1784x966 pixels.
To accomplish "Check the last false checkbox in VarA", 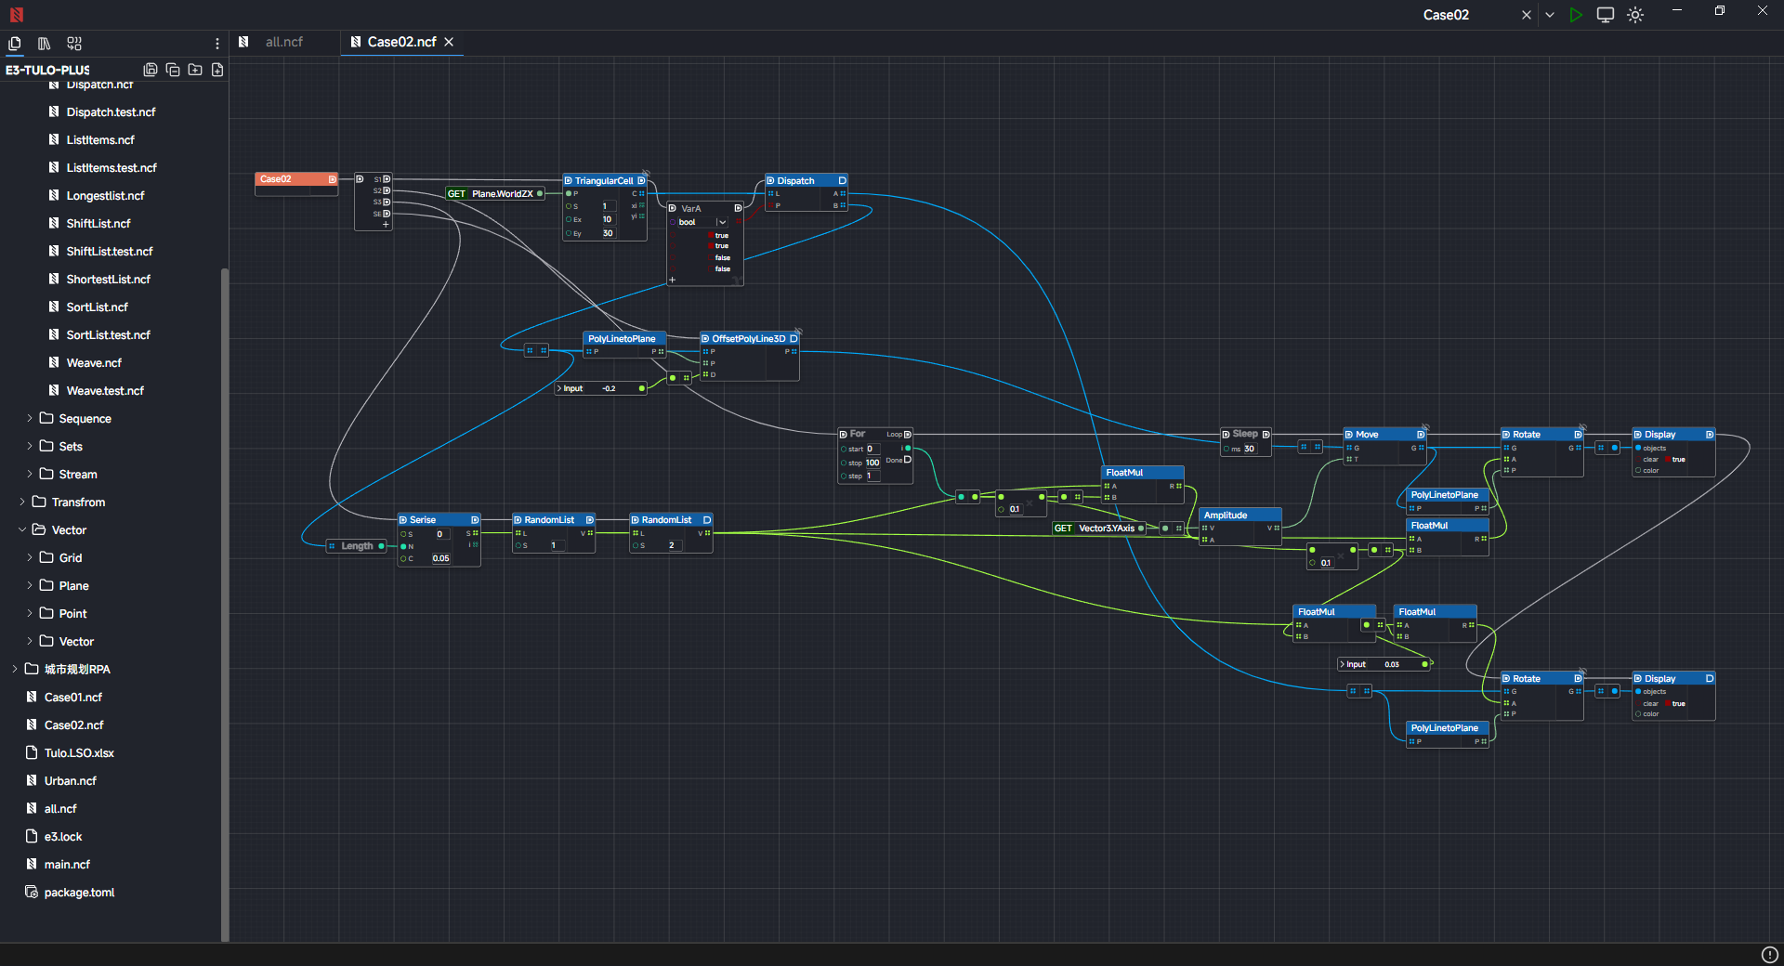I will 711,269.
